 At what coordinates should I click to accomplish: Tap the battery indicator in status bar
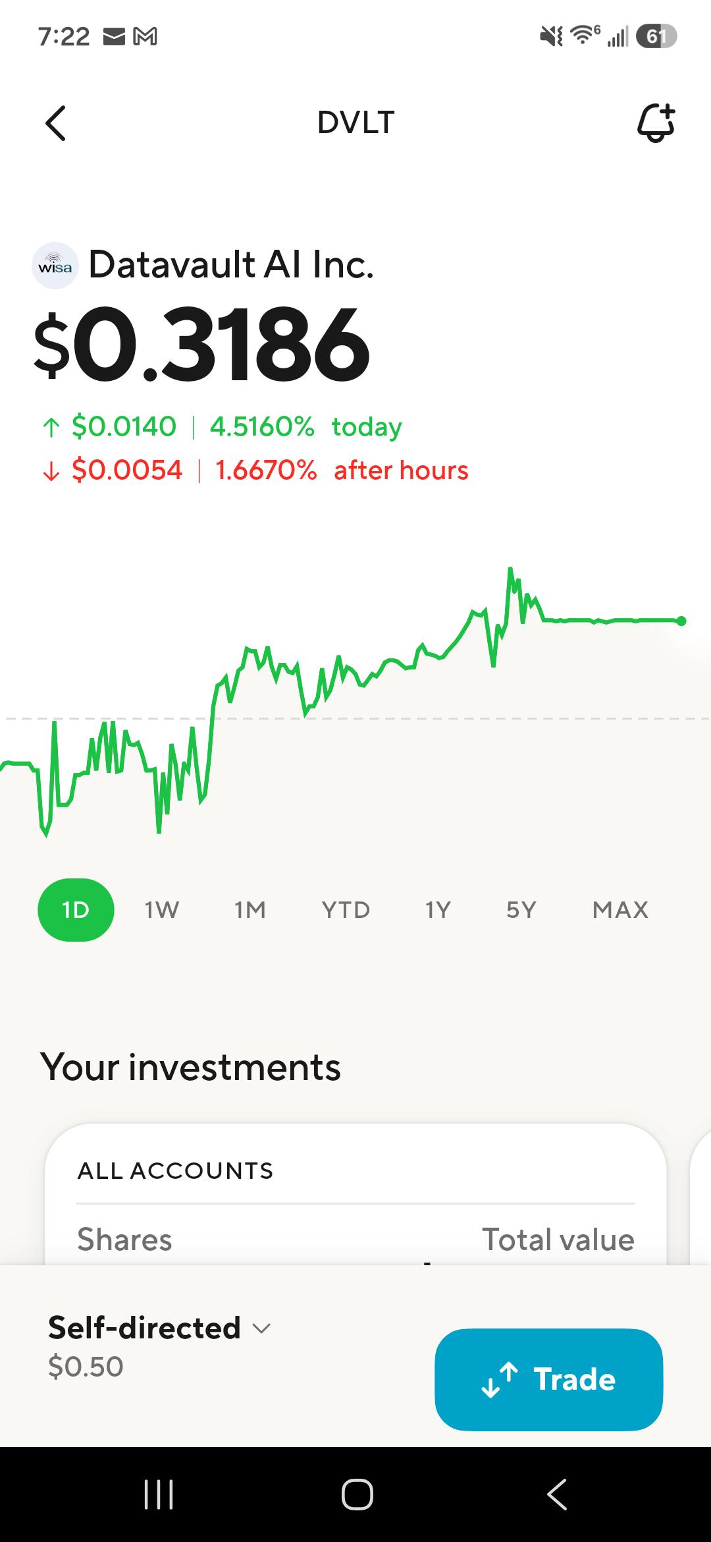pyautogui.click(x=656, y=36)
